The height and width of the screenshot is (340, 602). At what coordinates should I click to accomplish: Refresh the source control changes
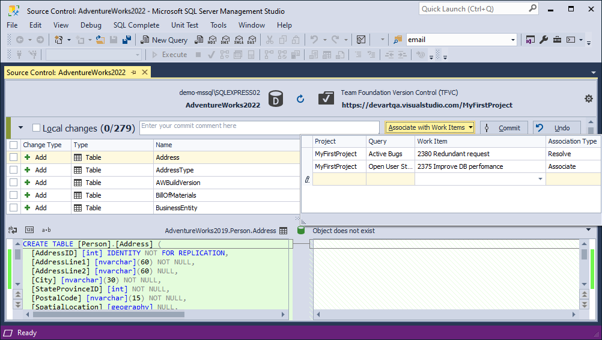coord(300,99)
